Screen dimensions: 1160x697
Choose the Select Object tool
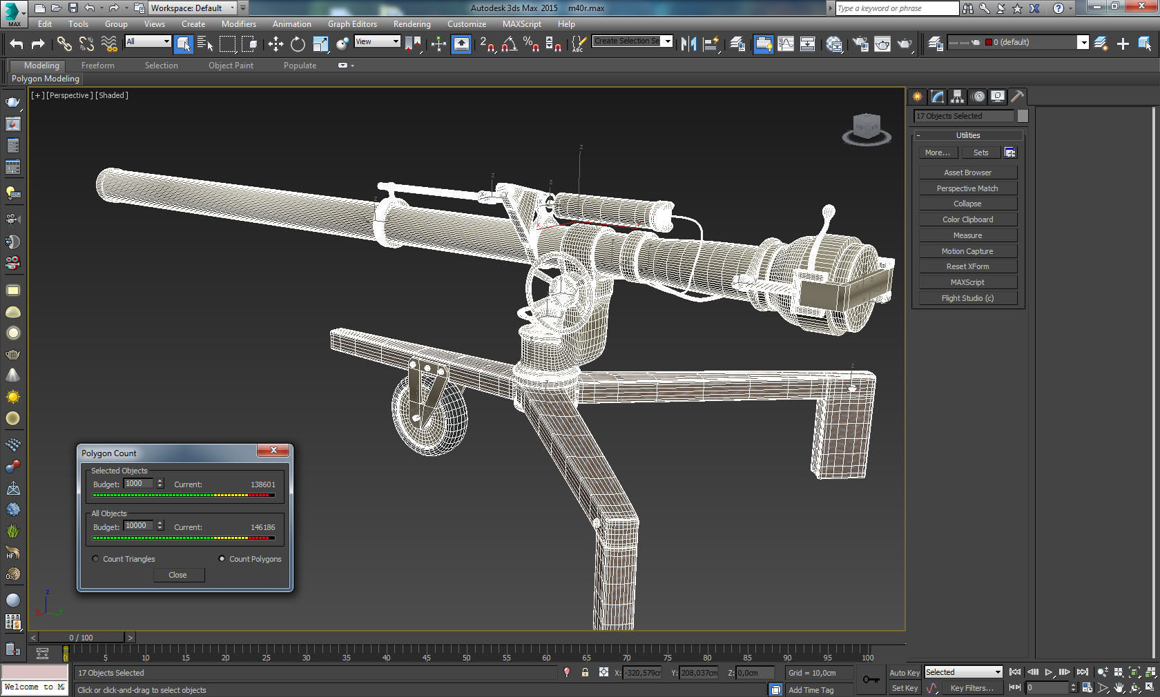click(183, 44)
